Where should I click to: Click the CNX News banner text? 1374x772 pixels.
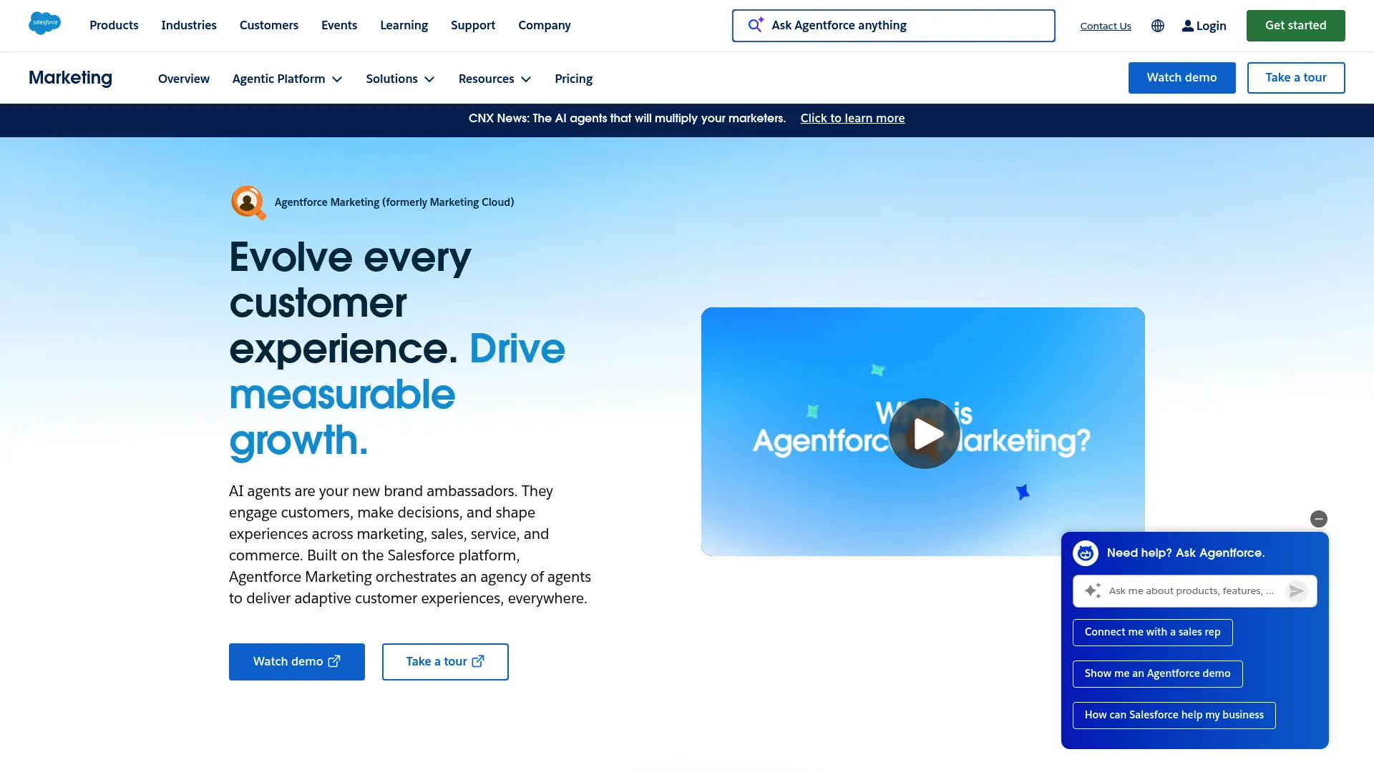coord(627,119)
